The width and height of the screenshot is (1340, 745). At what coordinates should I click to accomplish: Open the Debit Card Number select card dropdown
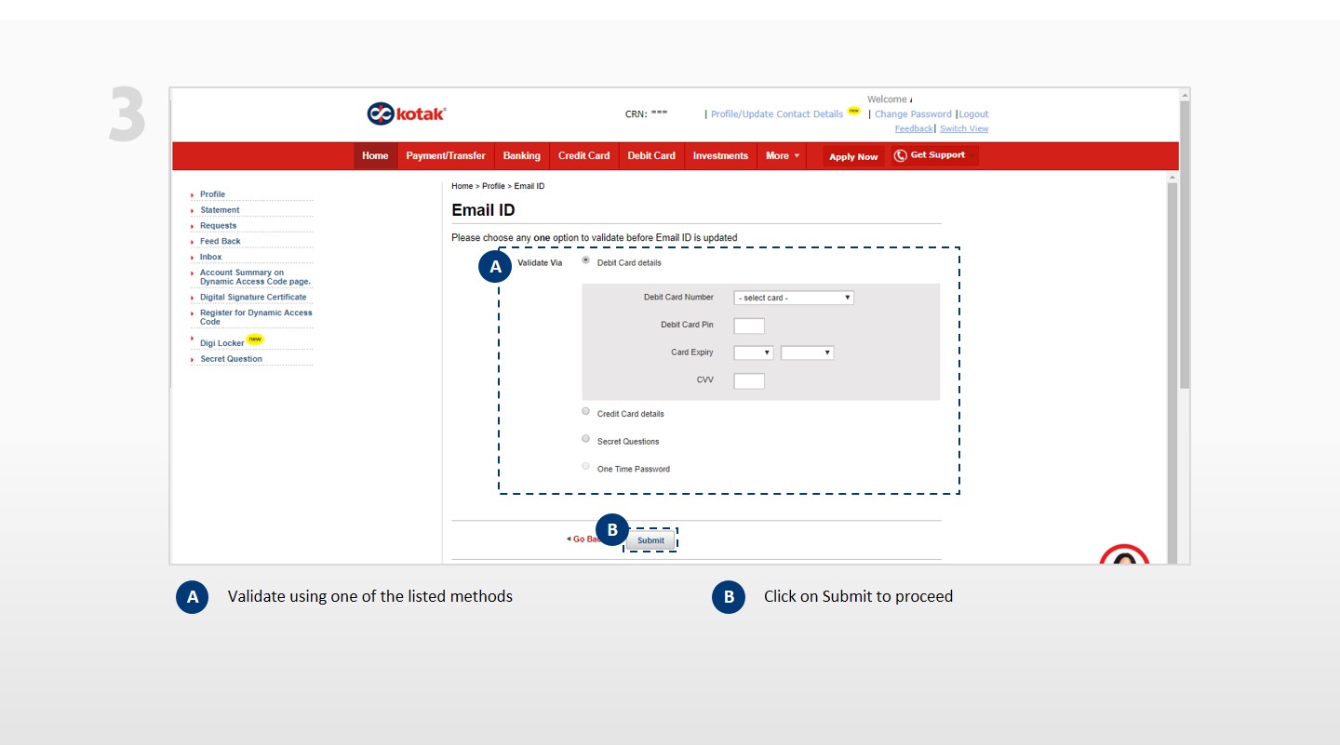tap(793, 298)
